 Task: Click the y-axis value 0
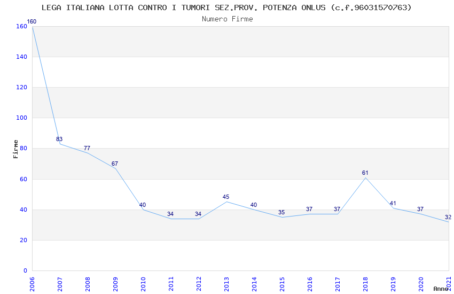point(26,270)
